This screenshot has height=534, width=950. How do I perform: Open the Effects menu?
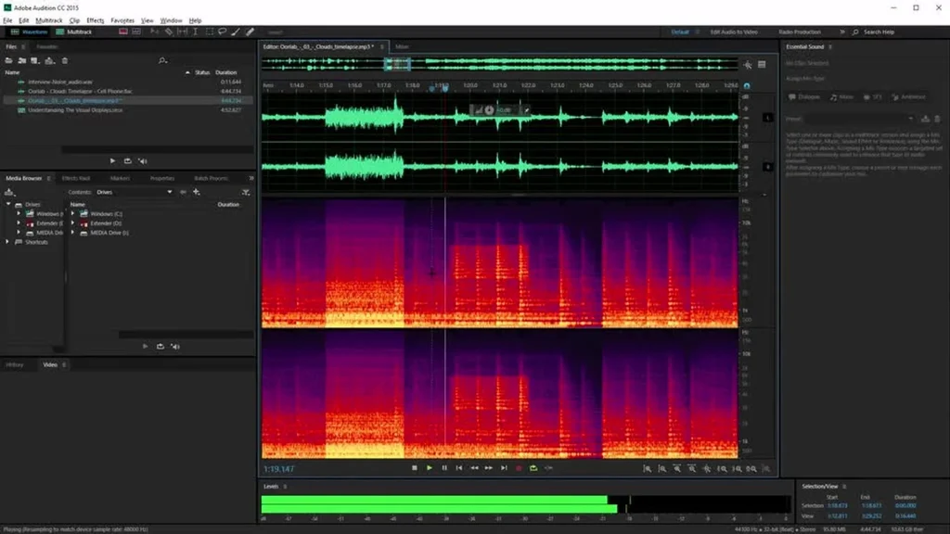tap(96, 20)
